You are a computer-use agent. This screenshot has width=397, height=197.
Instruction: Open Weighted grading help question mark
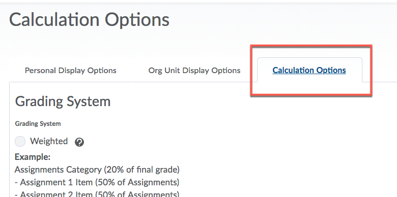(79, 142)
